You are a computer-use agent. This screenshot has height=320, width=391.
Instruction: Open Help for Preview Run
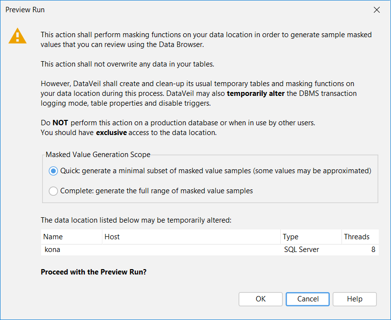click(x=354, y=299)
